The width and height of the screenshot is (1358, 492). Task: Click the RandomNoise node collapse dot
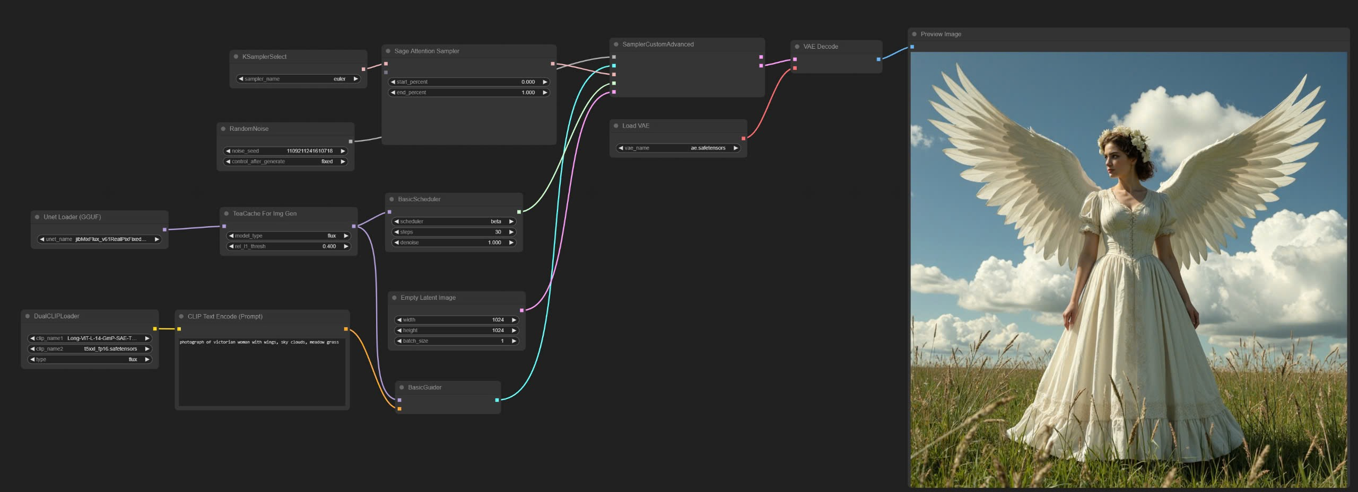(223, 129)
